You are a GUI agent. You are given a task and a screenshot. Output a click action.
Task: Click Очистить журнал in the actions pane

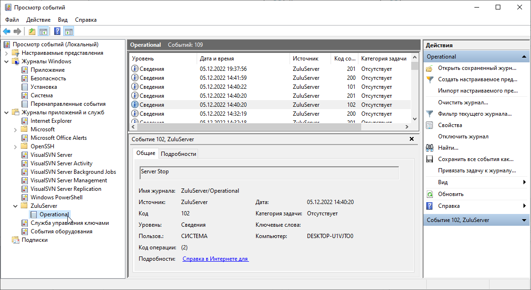(463, 102)
